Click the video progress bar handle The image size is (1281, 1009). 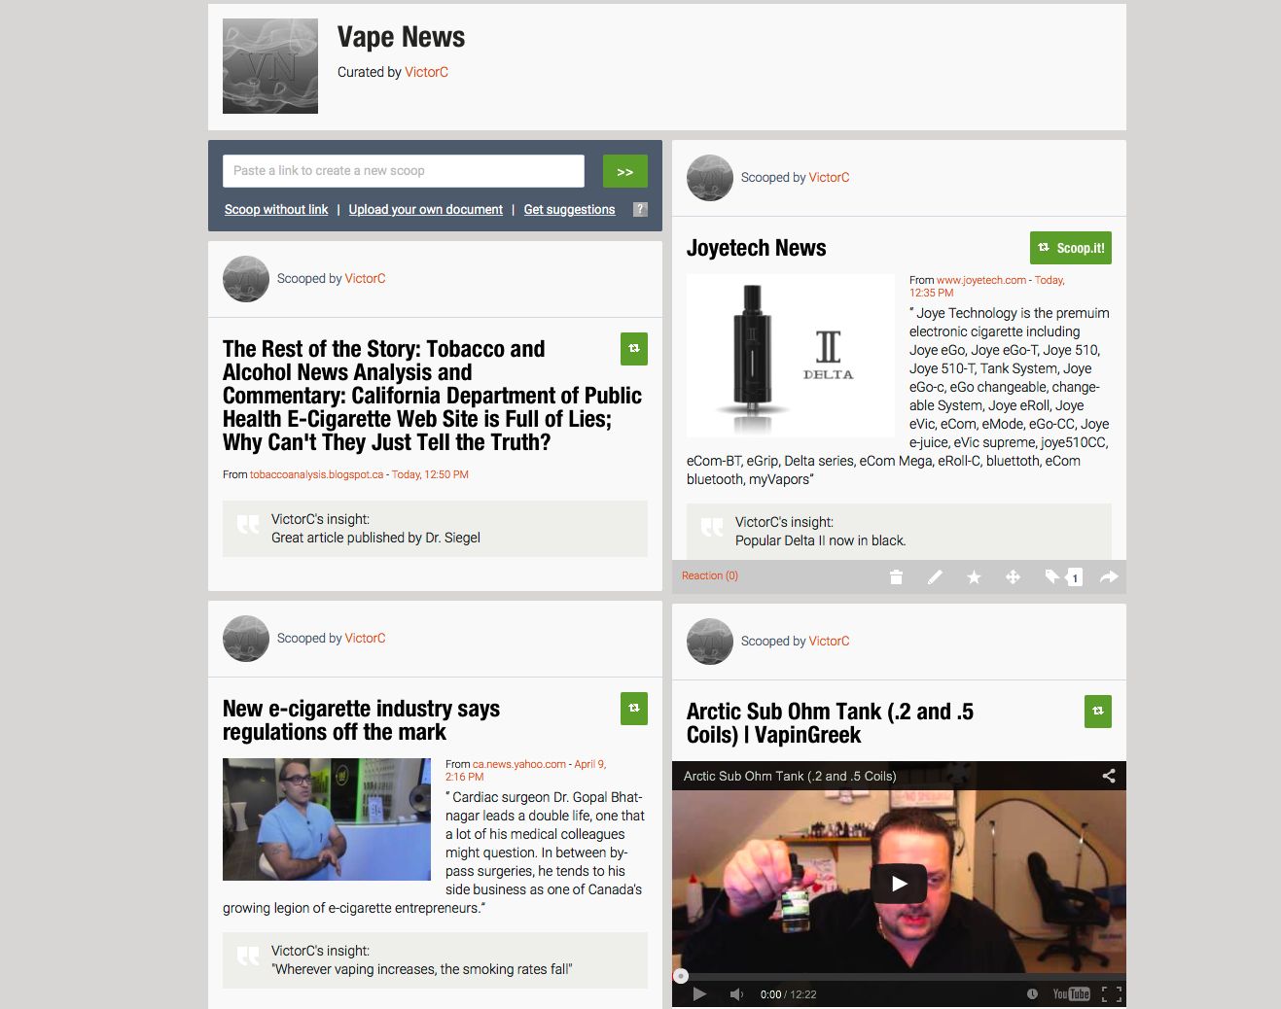(681, 976)
